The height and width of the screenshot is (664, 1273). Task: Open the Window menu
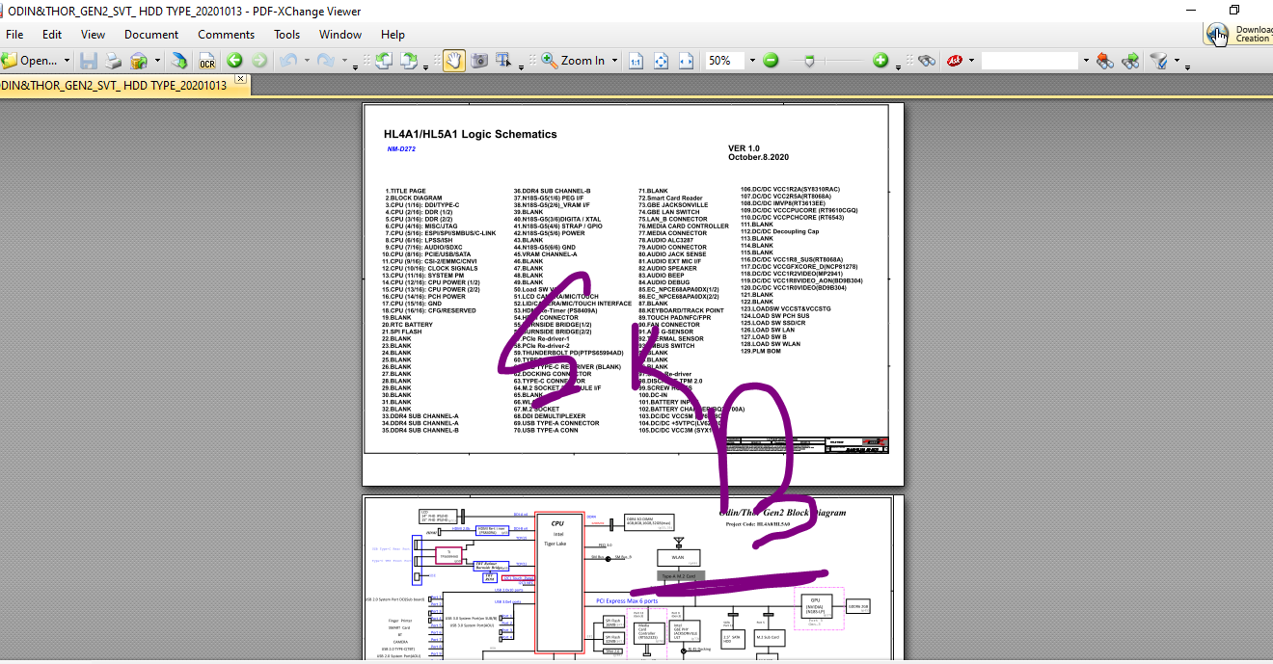[340, 34]
